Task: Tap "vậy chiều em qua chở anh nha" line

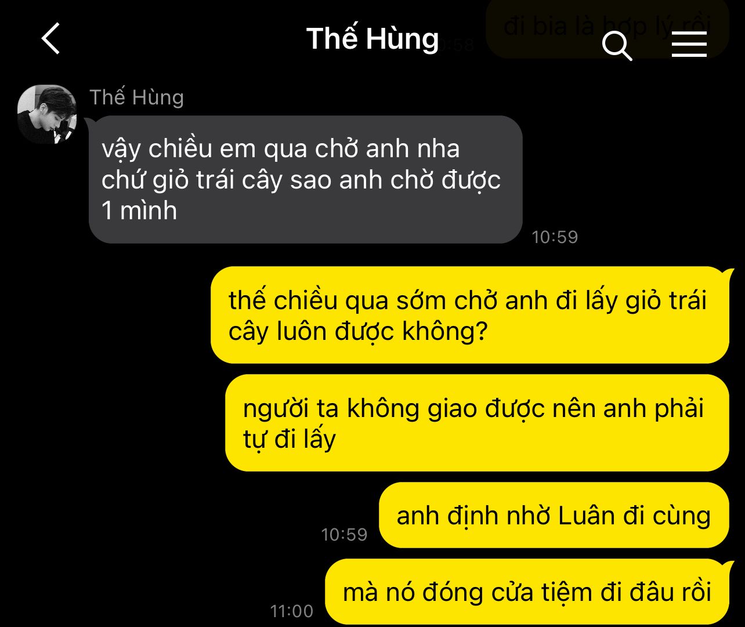Action: click(281, 149)
